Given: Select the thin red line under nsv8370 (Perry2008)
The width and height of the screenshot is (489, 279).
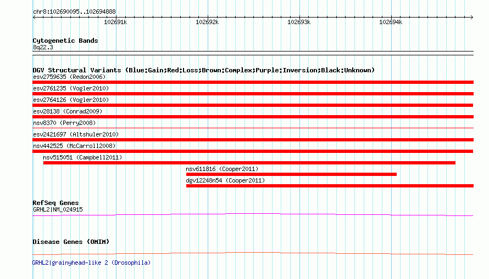Looking at the screenshot, I should click(x=253, y=128).
